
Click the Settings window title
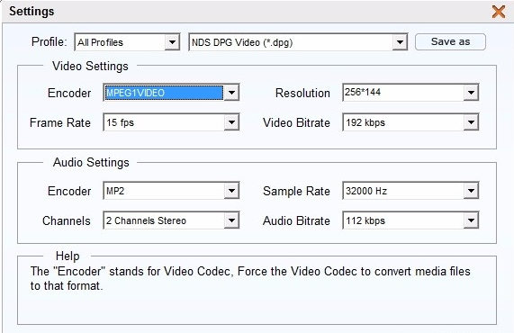pos(32,12)
